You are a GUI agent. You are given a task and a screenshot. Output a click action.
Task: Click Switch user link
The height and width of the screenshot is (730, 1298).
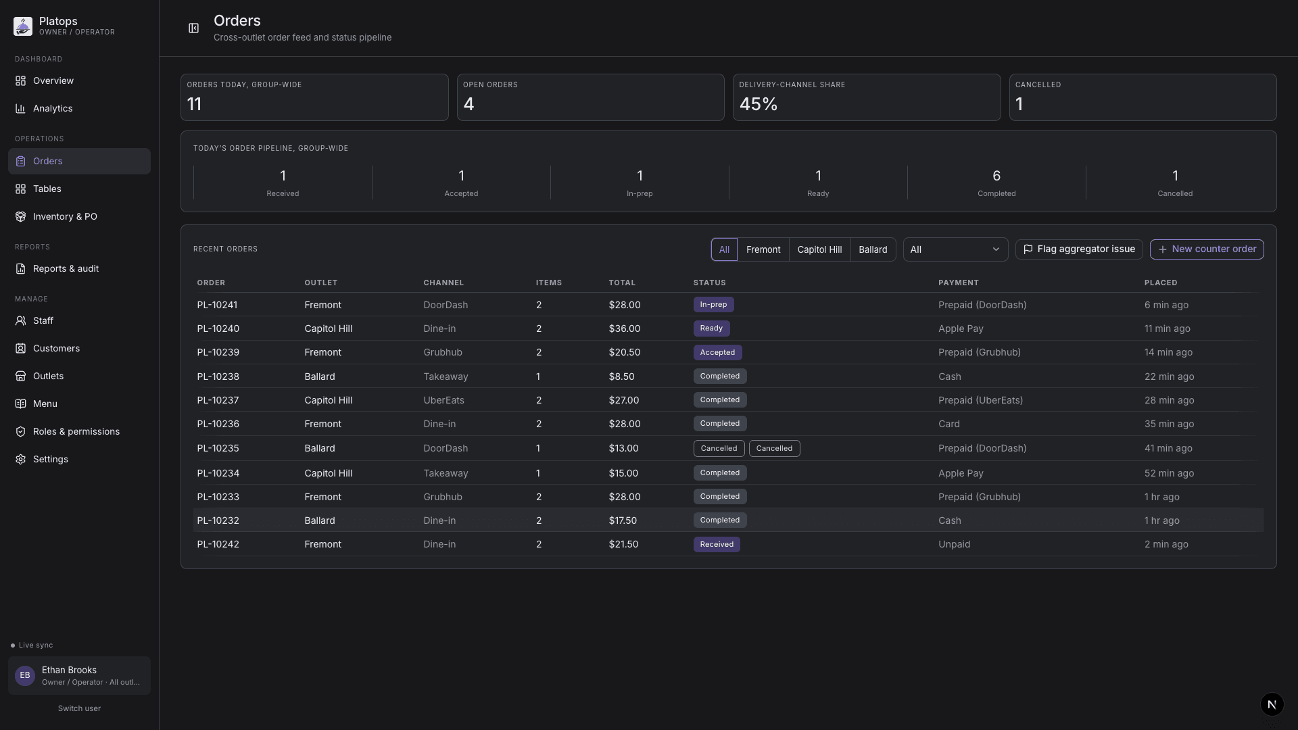coord(79,708)
